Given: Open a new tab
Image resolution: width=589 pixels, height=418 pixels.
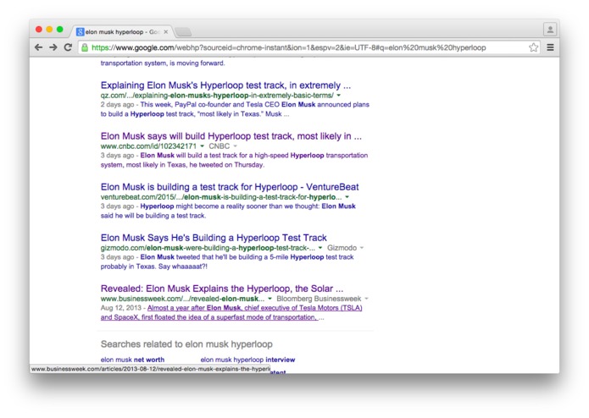Looking at the screenshot, I should click(x=184, y=32).
